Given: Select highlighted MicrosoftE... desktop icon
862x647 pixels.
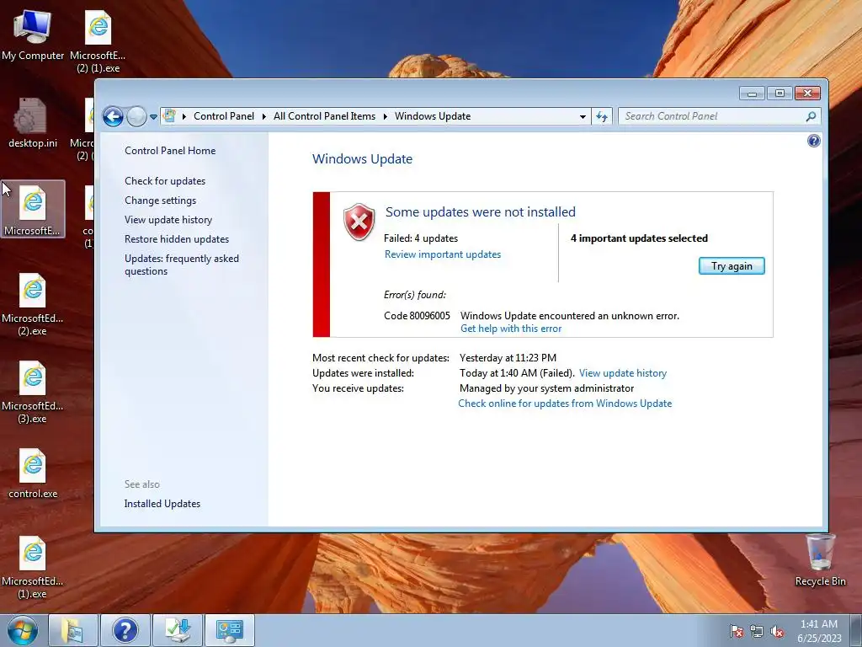Looking at the screenshot, I should pyautogui.click(x=33, y=209).
